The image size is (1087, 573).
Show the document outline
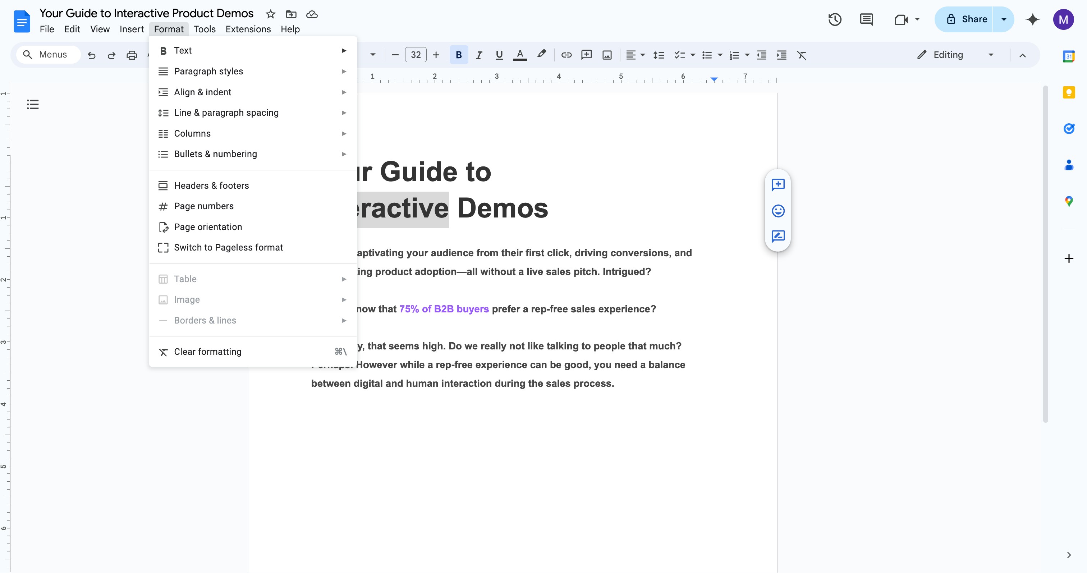click(32, 104)
